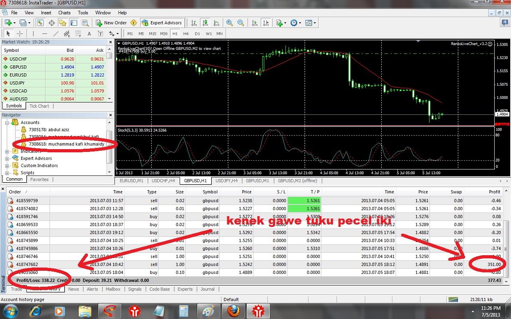
Task: Select the Text Label 'T' tool
Action: [x=100, y=33]
